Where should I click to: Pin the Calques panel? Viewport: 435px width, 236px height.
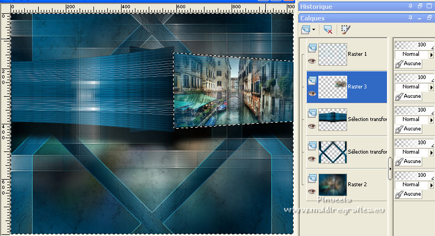410,18
